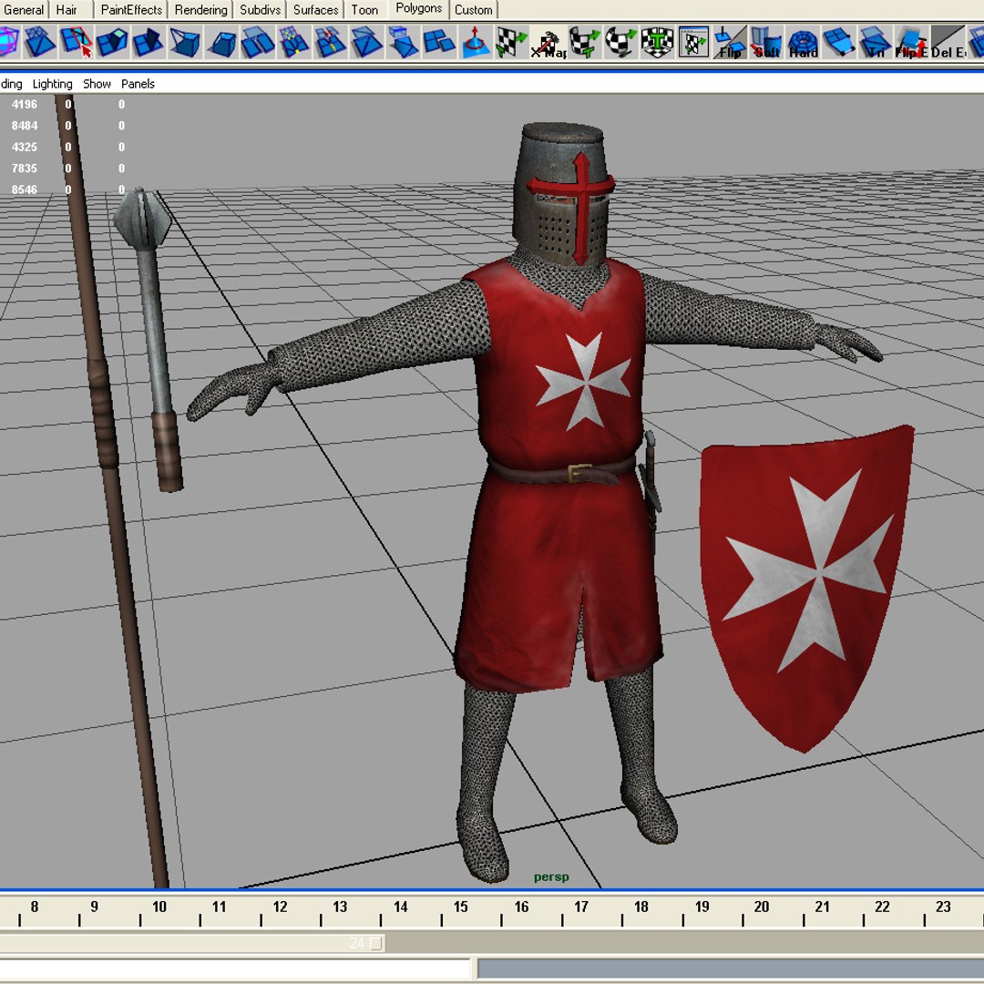Click the heads-up display value 7835
Viewport: 984px width, 984px height.
[25, 169]
